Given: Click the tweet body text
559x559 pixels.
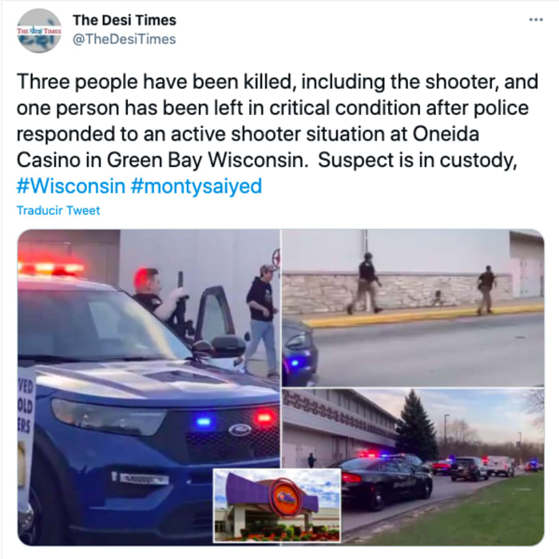Looking at the screenshot, I should (x=277, y=121).
